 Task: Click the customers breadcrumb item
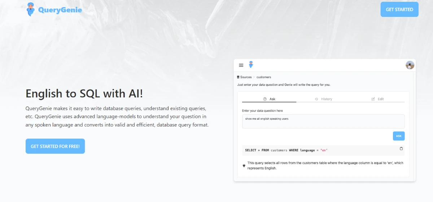264,77
